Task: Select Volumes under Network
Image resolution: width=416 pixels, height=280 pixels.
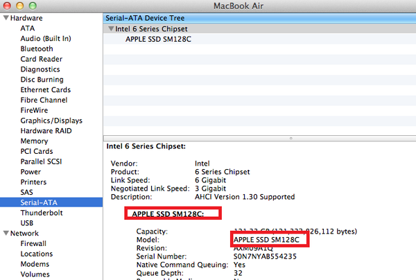Action: pyautogui.click(x=35, y=274)
